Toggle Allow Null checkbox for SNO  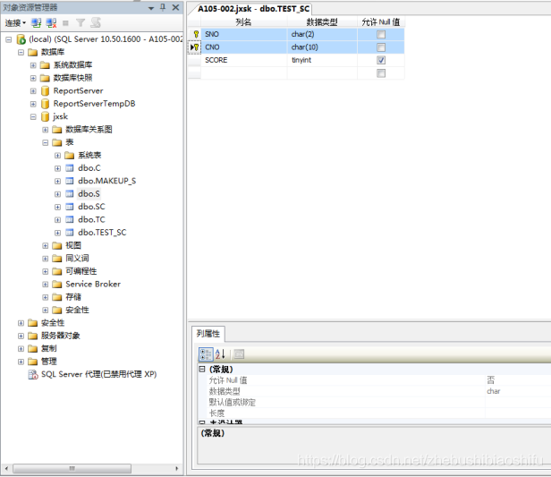pyautogui.click(x=381, y=34)
